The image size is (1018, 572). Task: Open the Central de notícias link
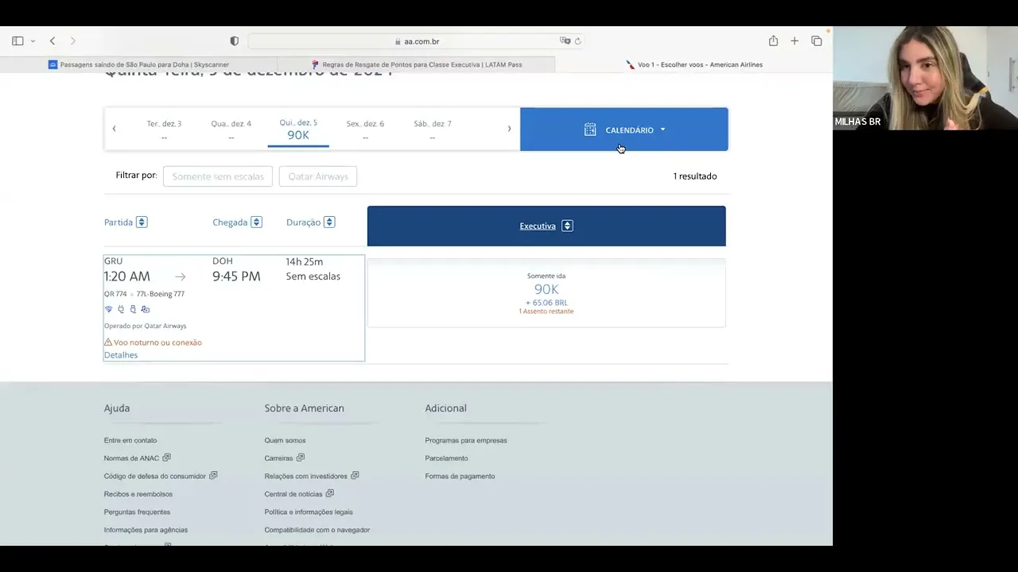[x=299, y=494]
